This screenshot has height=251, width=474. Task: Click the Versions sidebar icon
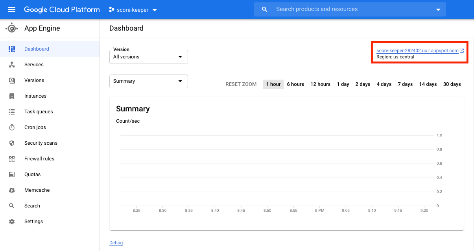(12, 80)
